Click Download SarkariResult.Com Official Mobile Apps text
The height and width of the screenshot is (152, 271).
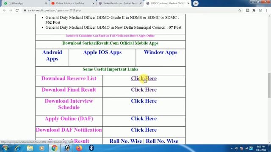110,43
